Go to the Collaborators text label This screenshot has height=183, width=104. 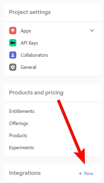(34, 55)
